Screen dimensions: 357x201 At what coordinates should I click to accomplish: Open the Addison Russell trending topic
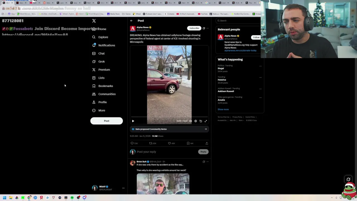pyautogui.click(x=226, y=91)
